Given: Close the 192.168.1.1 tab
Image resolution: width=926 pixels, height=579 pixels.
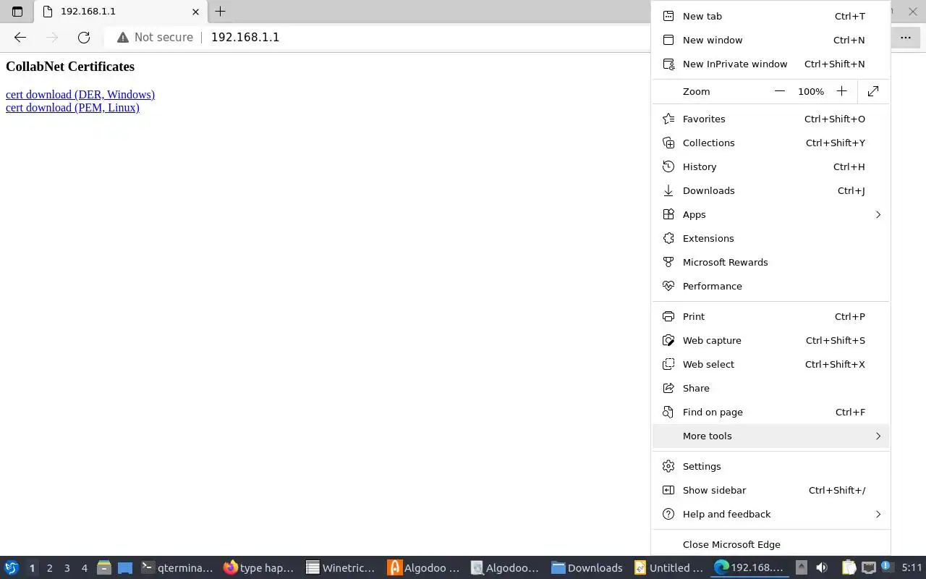Looking at the screenshot, I should coord(195,12).
